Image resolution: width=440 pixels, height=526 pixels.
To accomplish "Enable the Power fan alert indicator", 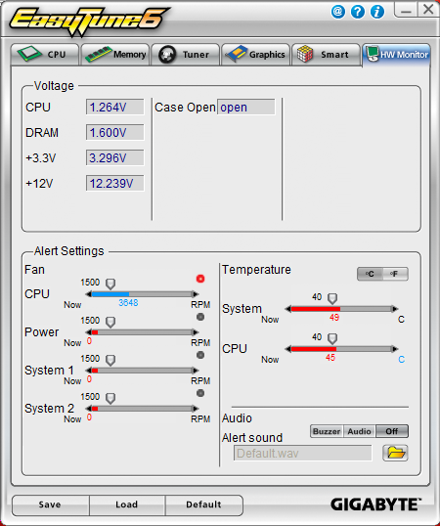I will tap(200, 317).
